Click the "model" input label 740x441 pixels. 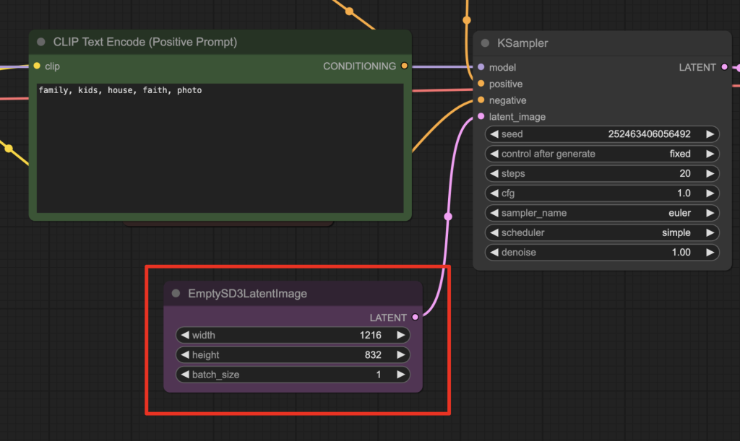(x=502, y=67)
